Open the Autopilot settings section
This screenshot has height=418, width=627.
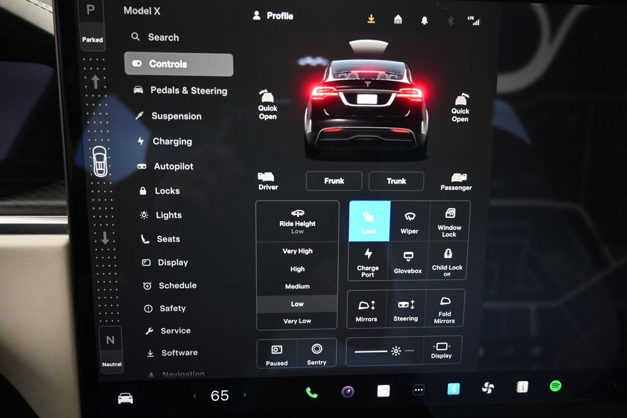point(173,166)
